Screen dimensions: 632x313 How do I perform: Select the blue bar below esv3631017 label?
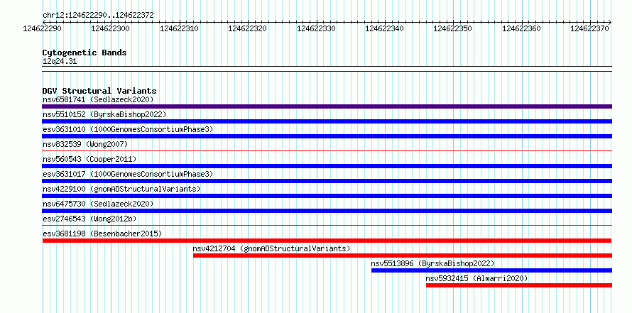327,181
